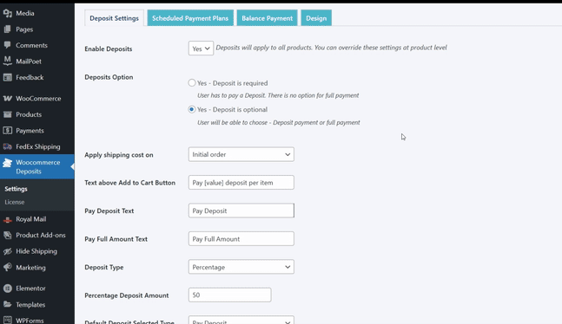Click the Pages sidebar icon

click(8, 29)
